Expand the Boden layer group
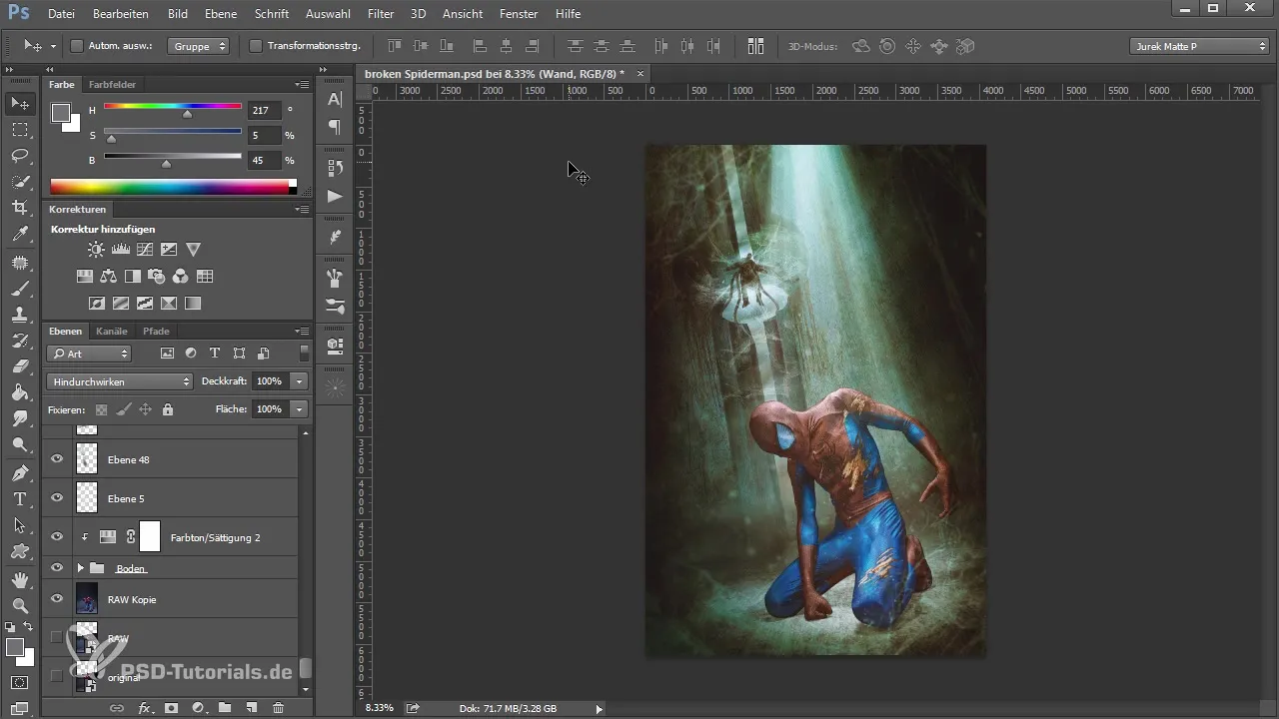The height and width of the screenshot is (719, 1279). (x=81, y=568)
